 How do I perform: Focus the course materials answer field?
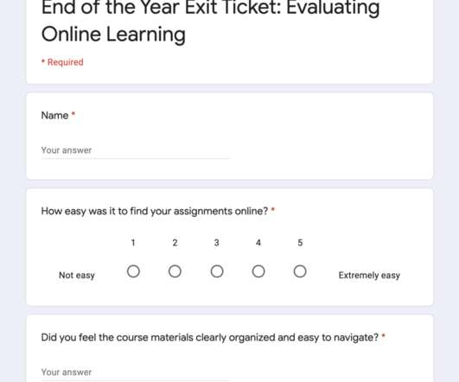tap(135, 372)
